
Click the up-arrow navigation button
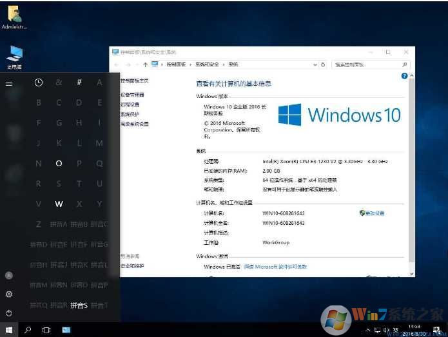[x=146, y=64]
